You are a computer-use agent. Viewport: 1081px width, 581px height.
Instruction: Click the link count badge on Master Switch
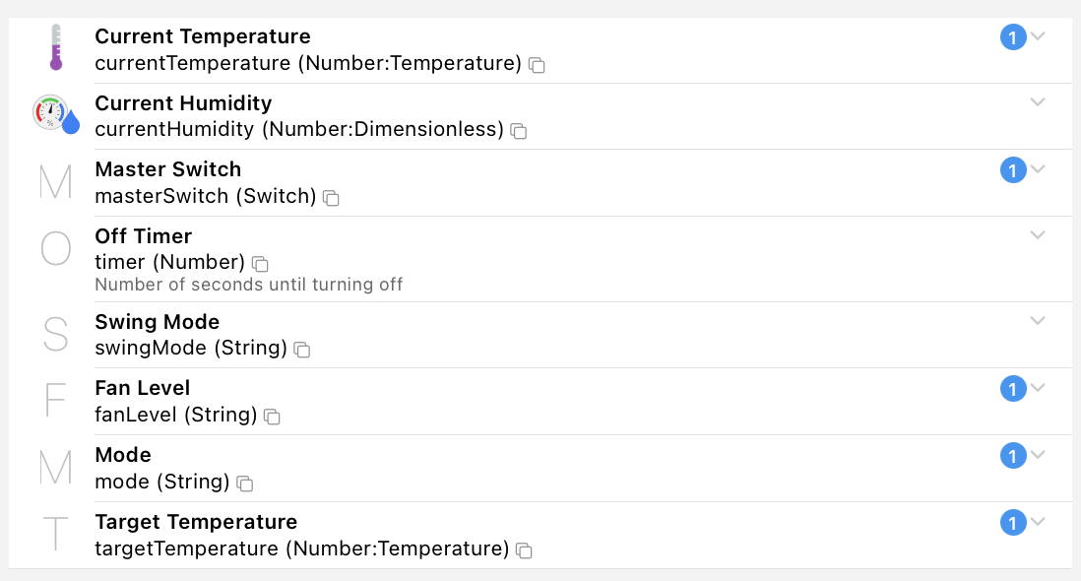[1013, 170]
